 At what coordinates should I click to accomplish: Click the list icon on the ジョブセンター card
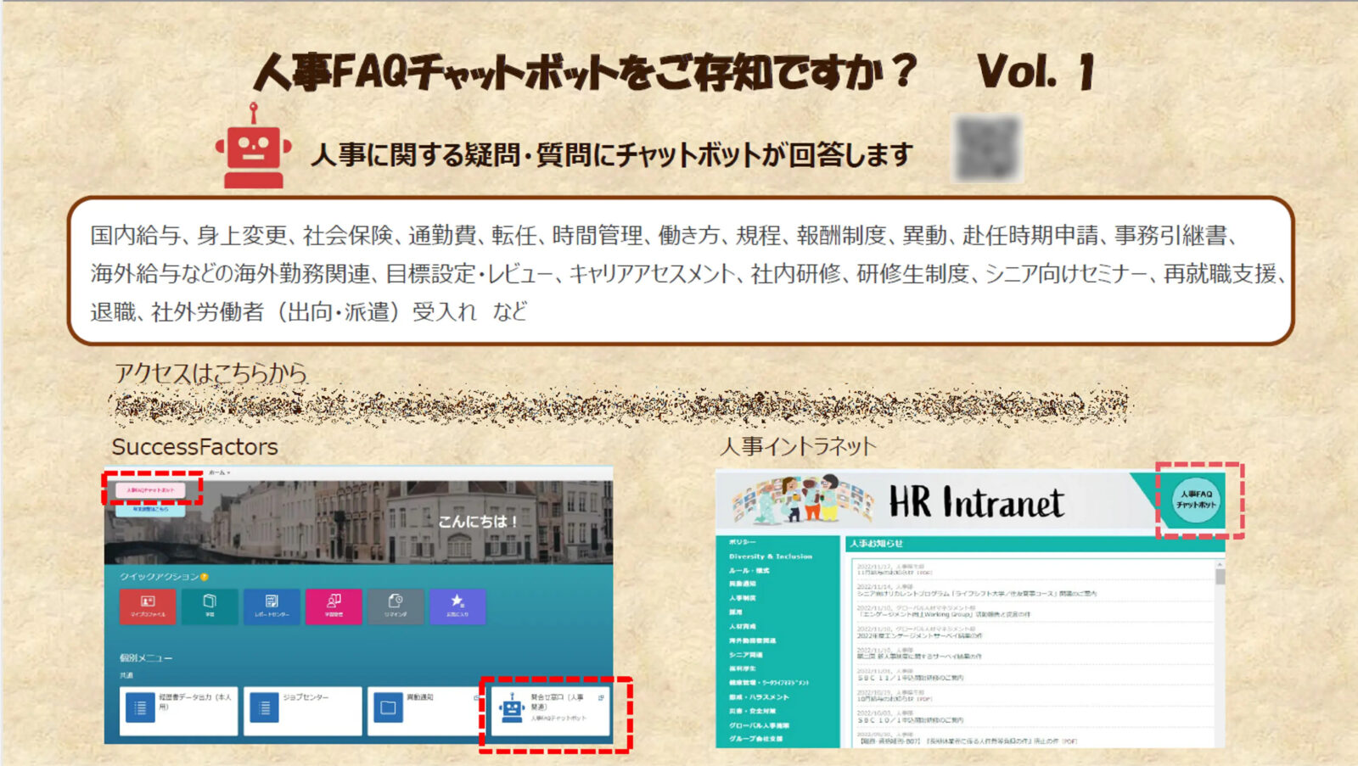point(265,707)
